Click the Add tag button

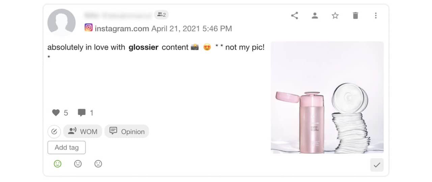tap(66, 147)
